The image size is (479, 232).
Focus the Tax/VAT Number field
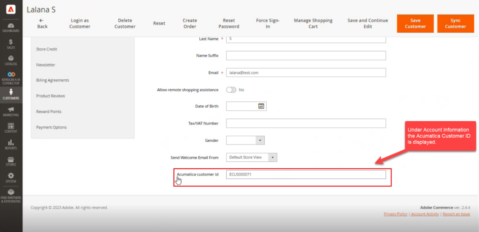tap(306, 123)
